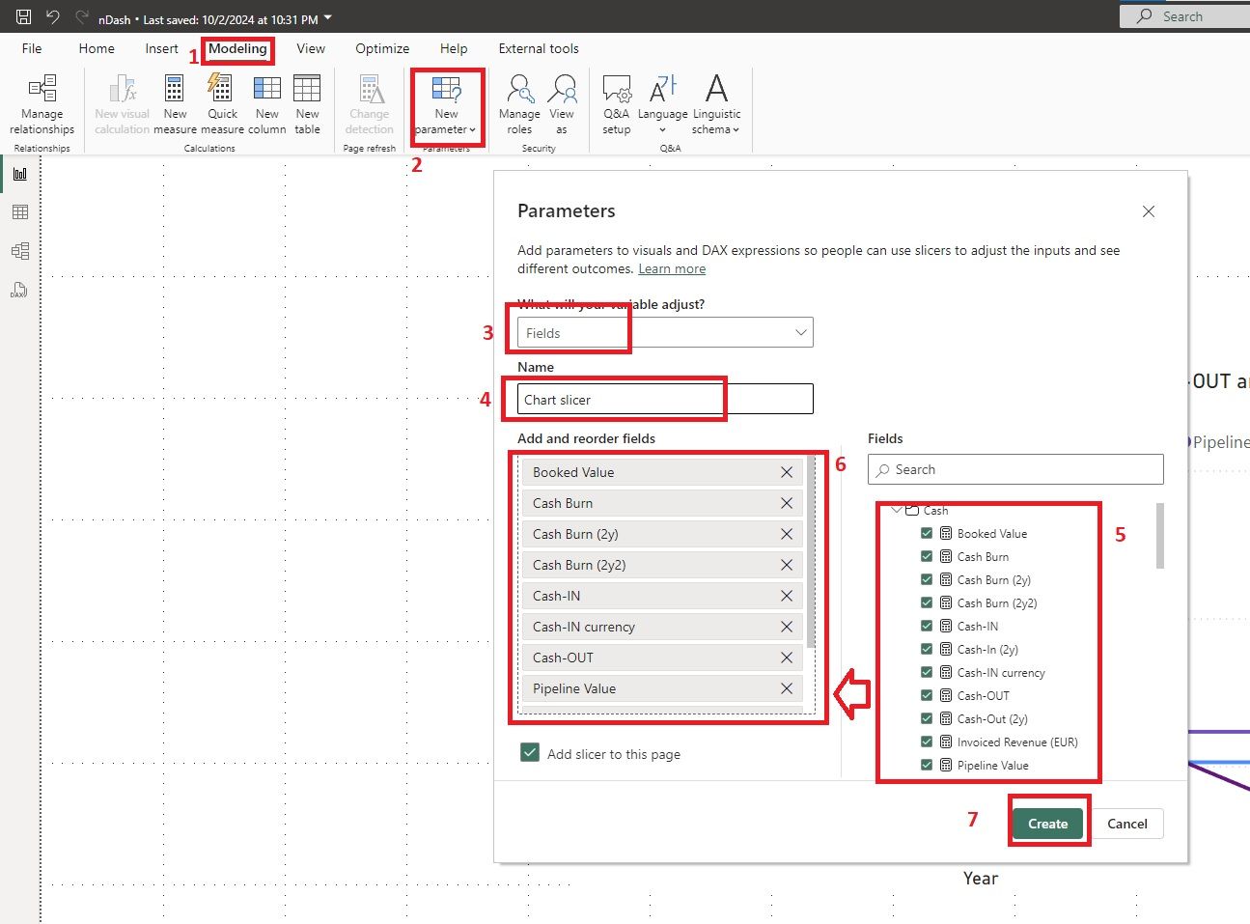Uncheck Booked Value field checkbox
Viewport: 1250px width, 924px height.
point(927,533)
